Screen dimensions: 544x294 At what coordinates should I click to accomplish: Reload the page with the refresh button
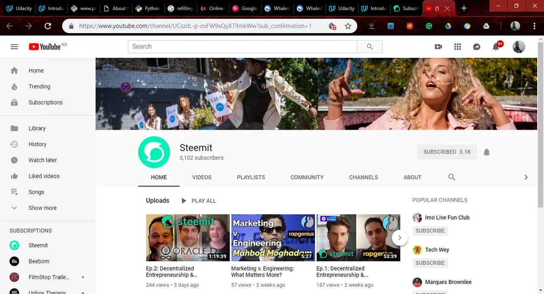[x=48, y=26]
